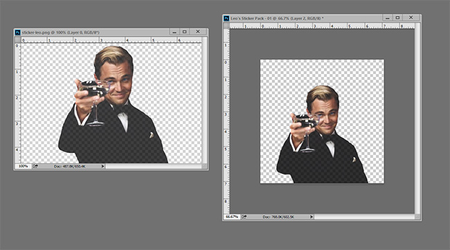450x250 pixels.
Task: Minimize the Leo's Sticker Pack document window
Action: point(388,18)
